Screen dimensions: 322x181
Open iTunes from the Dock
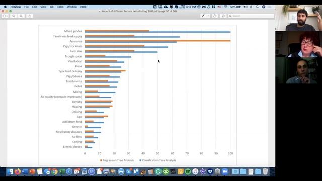pos(195,171)
